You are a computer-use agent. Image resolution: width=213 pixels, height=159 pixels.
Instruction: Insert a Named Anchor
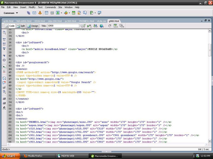[40, 13]
